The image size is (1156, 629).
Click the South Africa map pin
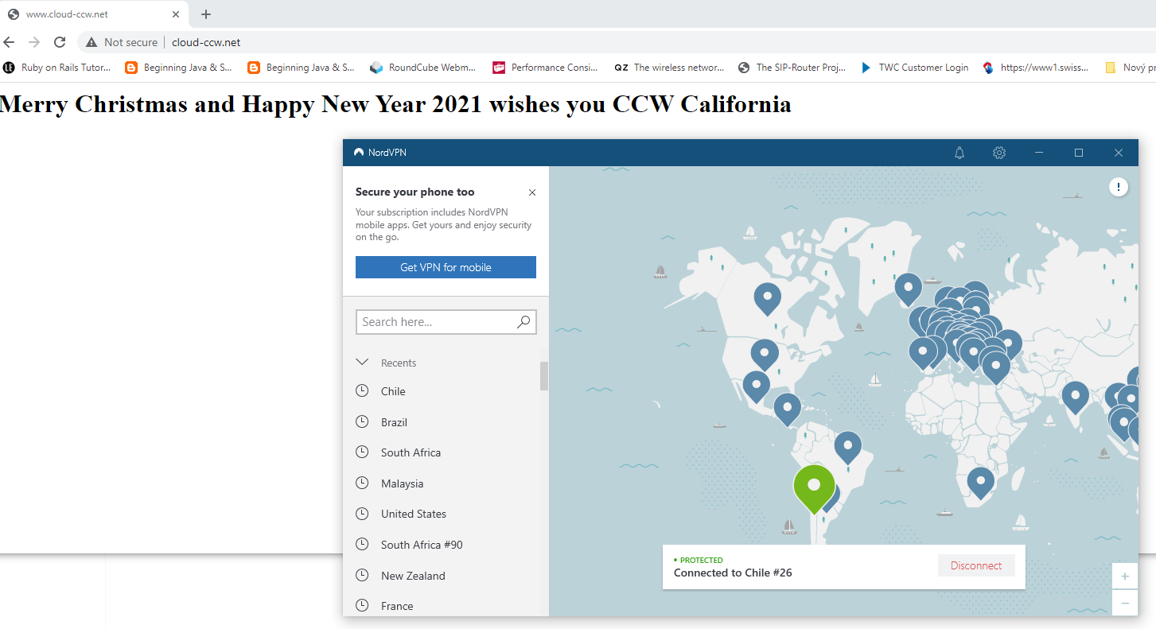click(x=980, y=482)
